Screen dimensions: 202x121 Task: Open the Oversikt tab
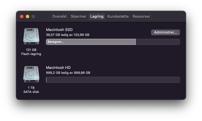[59, 16]
